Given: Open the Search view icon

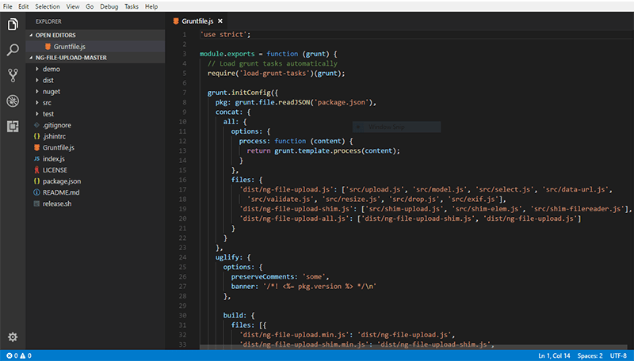Looking at the screenshot, I should pos(13,50).
